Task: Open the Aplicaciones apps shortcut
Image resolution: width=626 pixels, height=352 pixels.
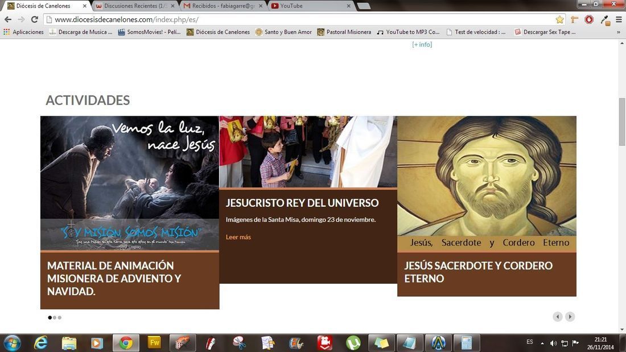Action: [x=23, y=32]
